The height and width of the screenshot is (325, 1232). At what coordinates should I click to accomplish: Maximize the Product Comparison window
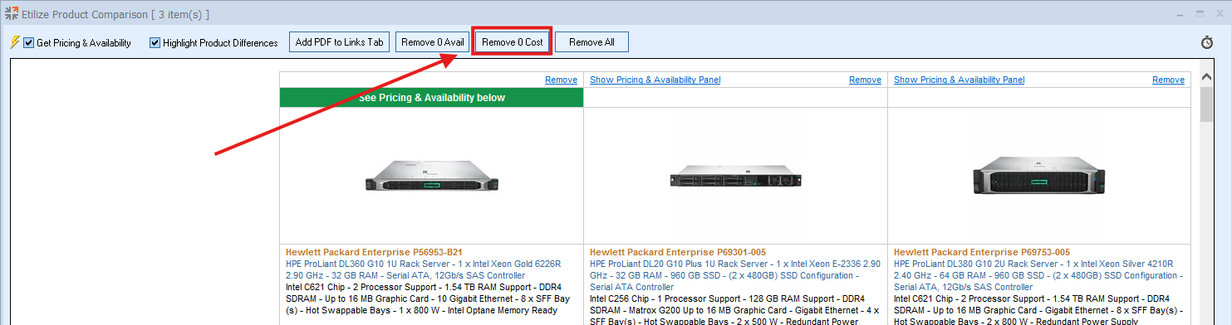click(x=1200, y=14)
